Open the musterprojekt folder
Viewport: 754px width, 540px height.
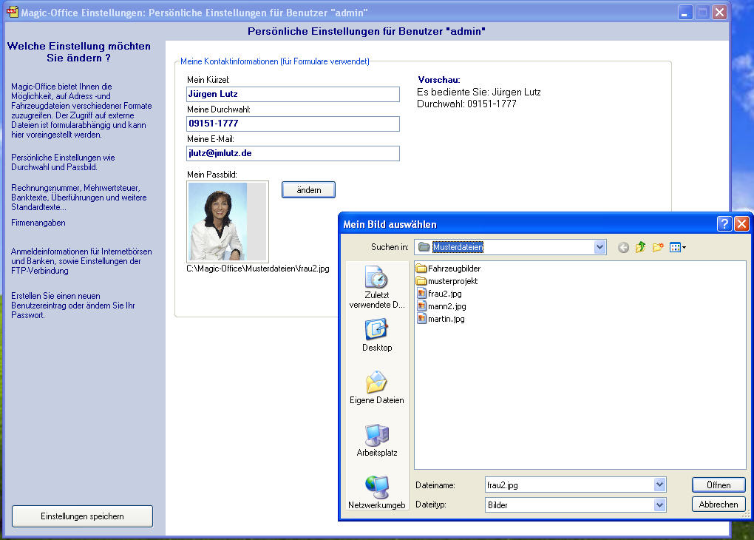pos(446,281)
